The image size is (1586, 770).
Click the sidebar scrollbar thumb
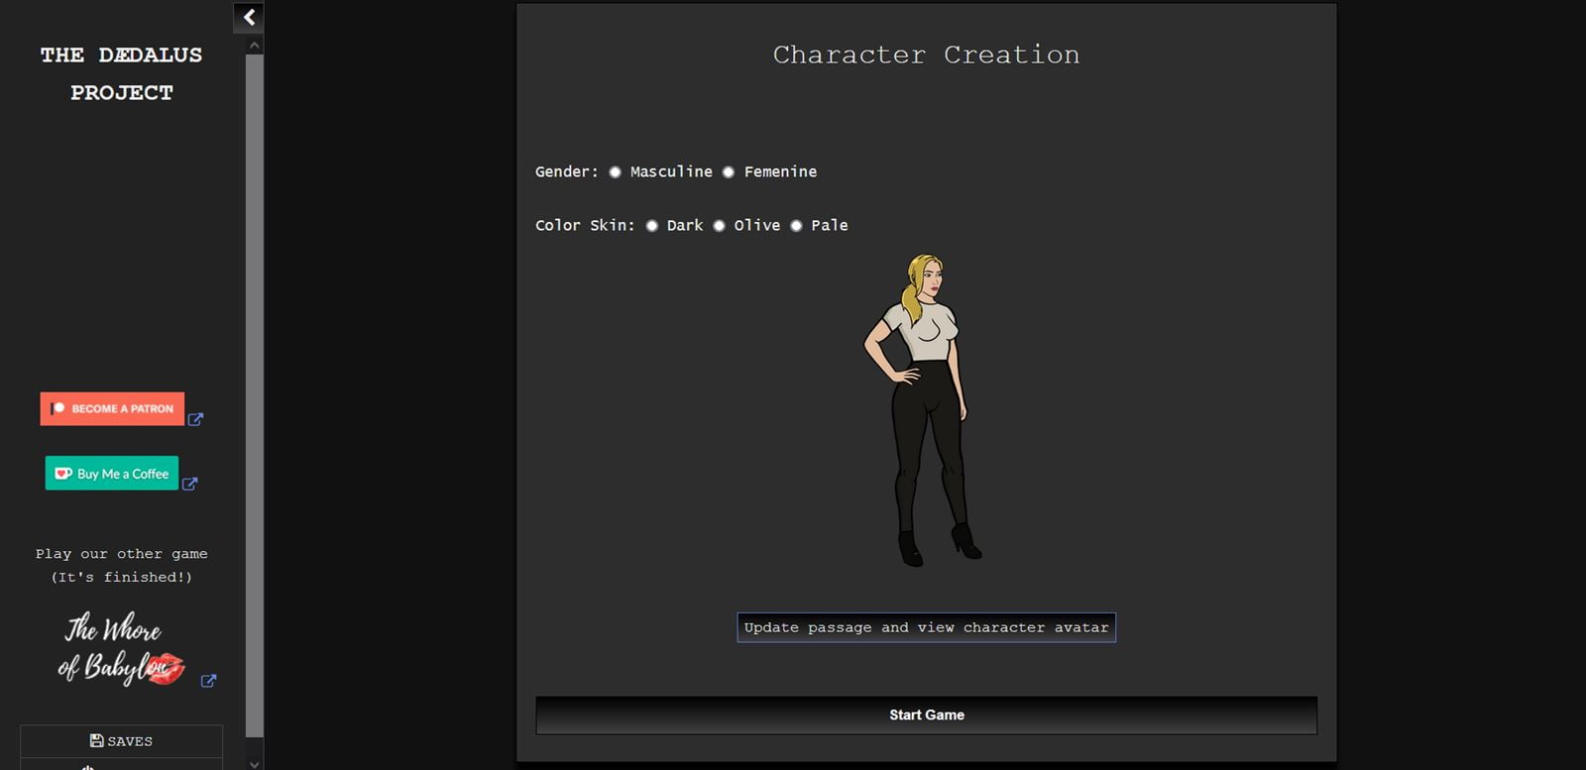coord(254,396)
